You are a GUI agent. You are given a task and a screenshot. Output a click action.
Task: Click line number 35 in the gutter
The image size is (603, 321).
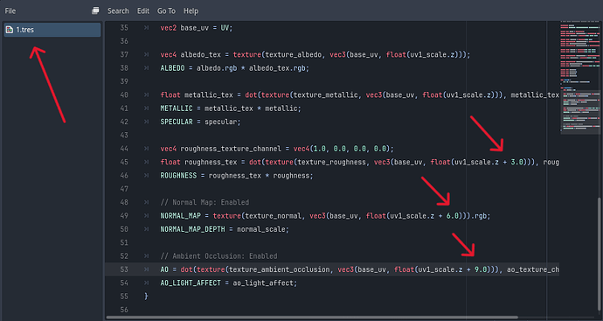click(x=124, y=28)
